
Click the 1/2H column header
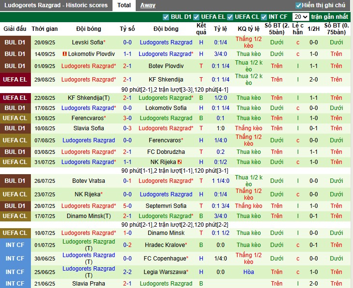pyautogui.click(x=313, y=29)
